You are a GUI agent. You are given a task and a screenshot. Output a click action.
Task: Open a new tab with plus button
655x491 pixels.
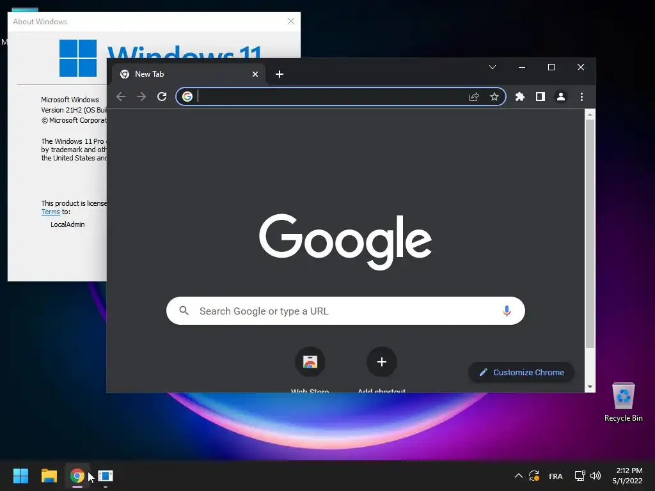pyautogui.click(x=280, y=74)
